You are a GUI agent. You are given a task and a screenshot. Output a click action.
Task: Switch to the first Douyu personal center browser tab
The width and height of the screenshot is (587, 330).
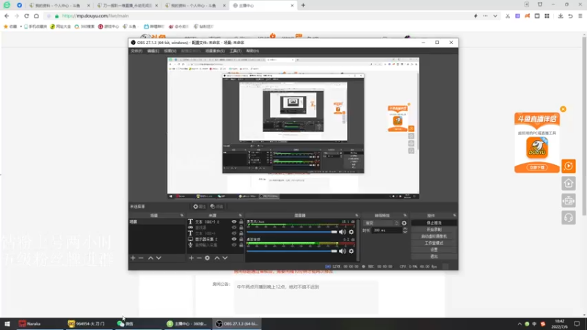click(59, 6)
